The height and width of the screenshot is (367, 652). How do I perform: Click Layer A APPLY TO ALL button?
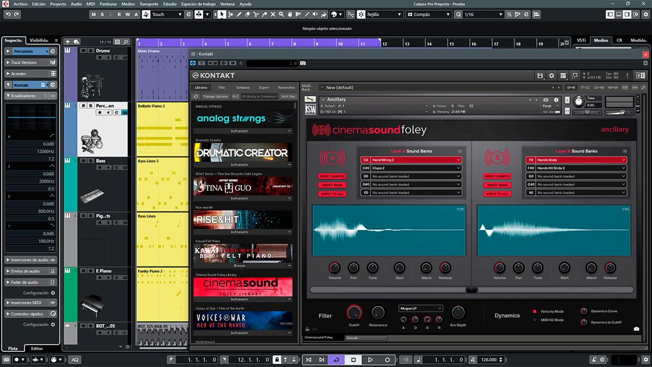click(x=332, y=194)
